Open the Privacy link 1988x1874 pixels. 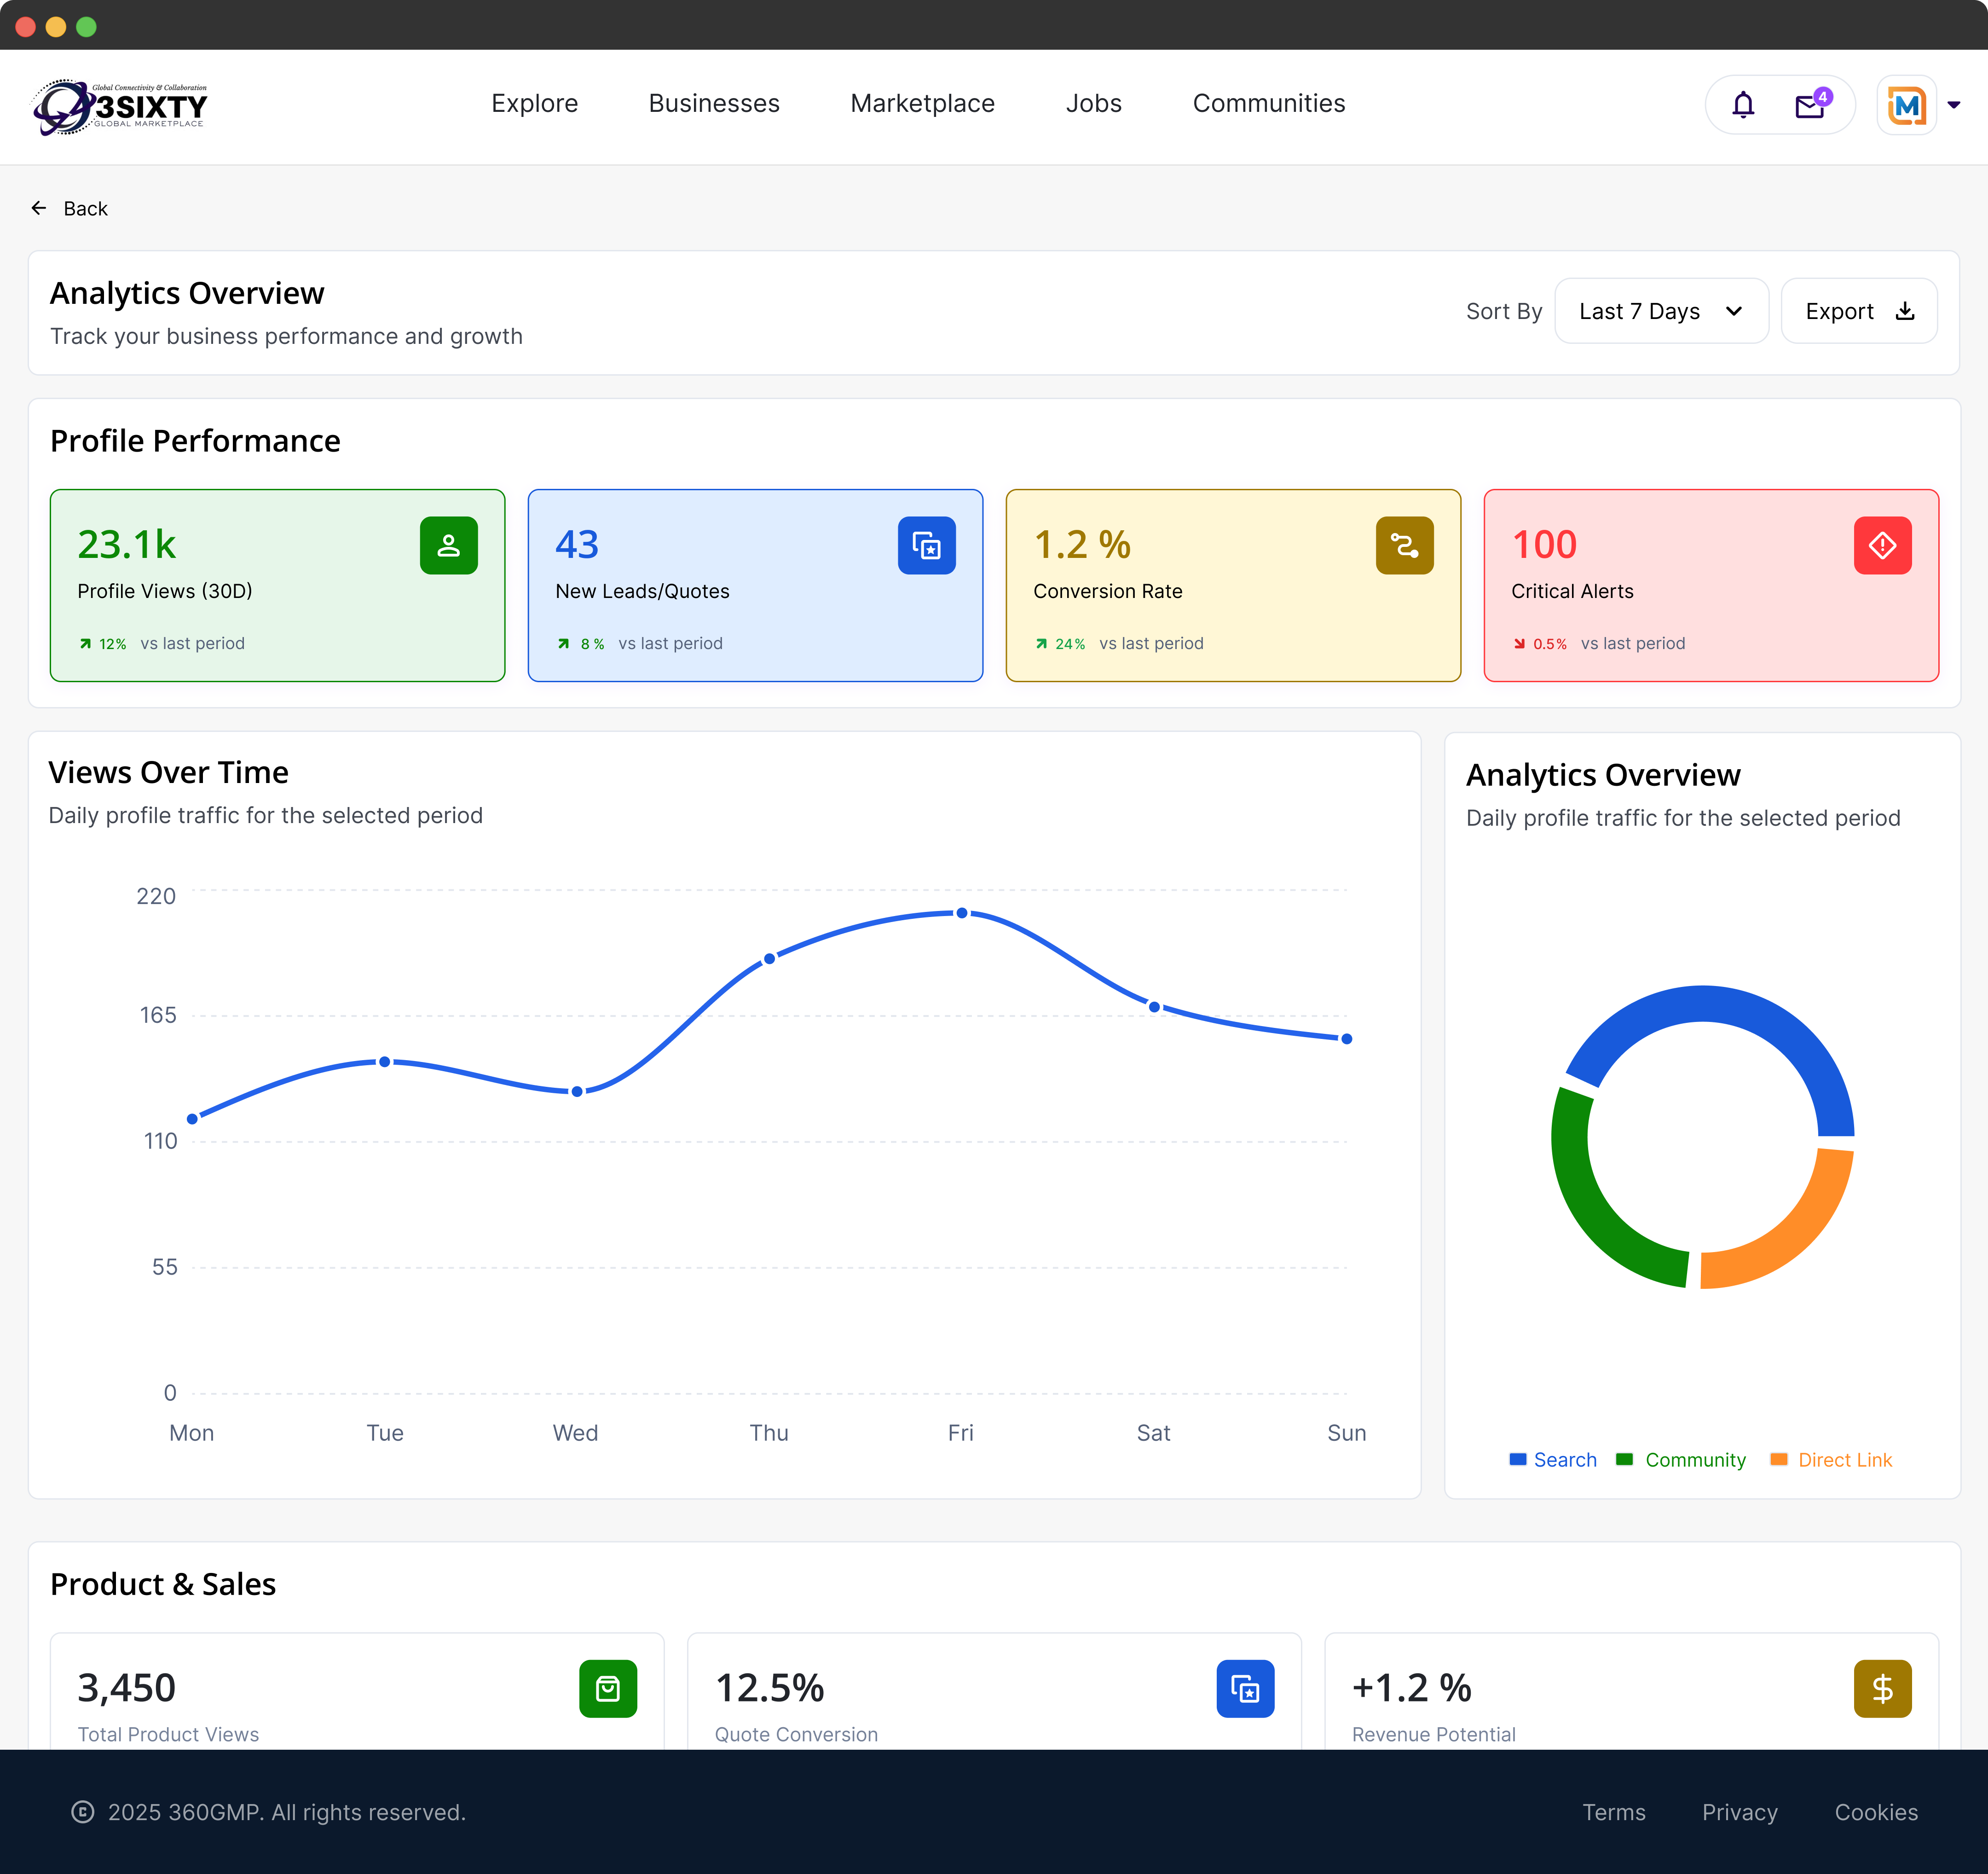pos(1740,1812)
